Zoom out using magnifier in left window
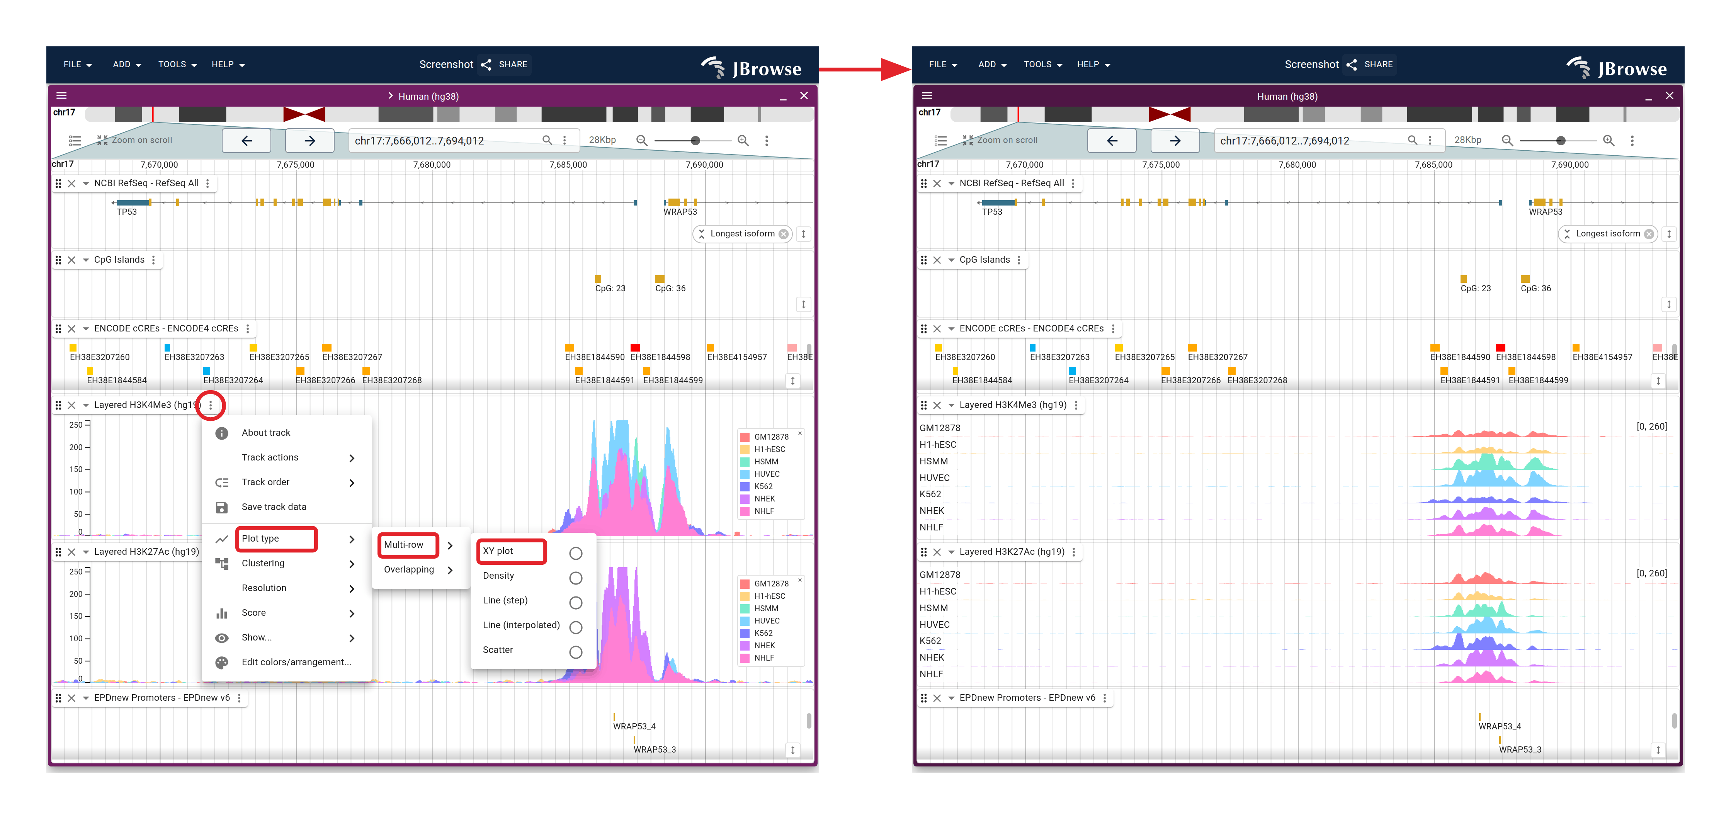Image resolution: width=1731 pixels, height=819 pixels. pos(642,140)
